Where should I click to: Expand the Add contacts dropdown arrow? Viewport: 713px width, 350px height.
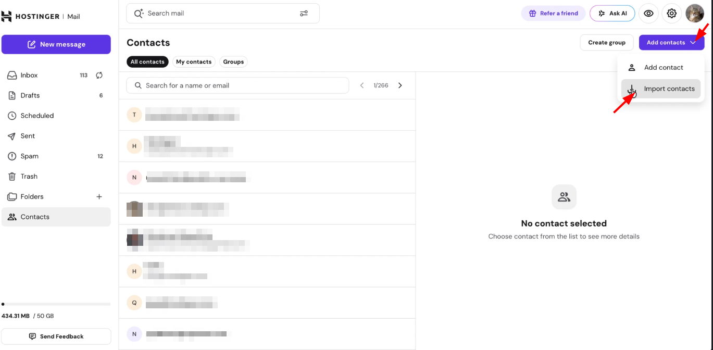click(693, 43)
